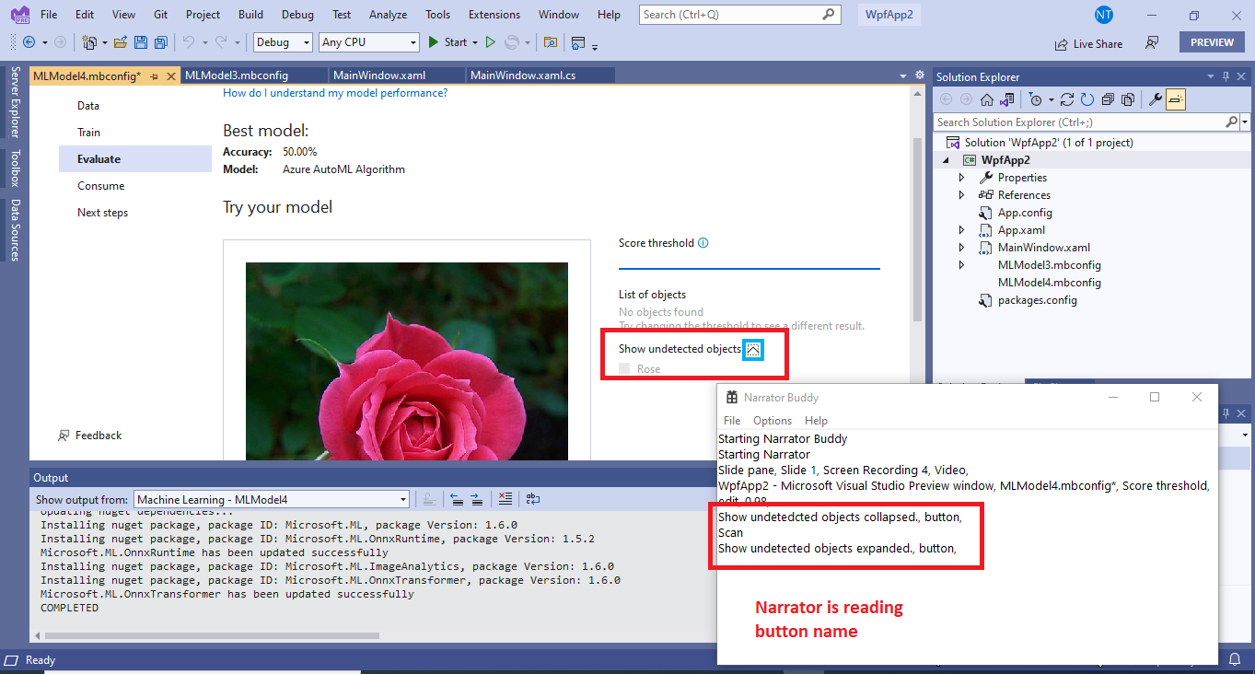Screen dimensions: 1255x674
Task: Unpin the MLModel4.mbconfig tab
Action: point(155,77)
